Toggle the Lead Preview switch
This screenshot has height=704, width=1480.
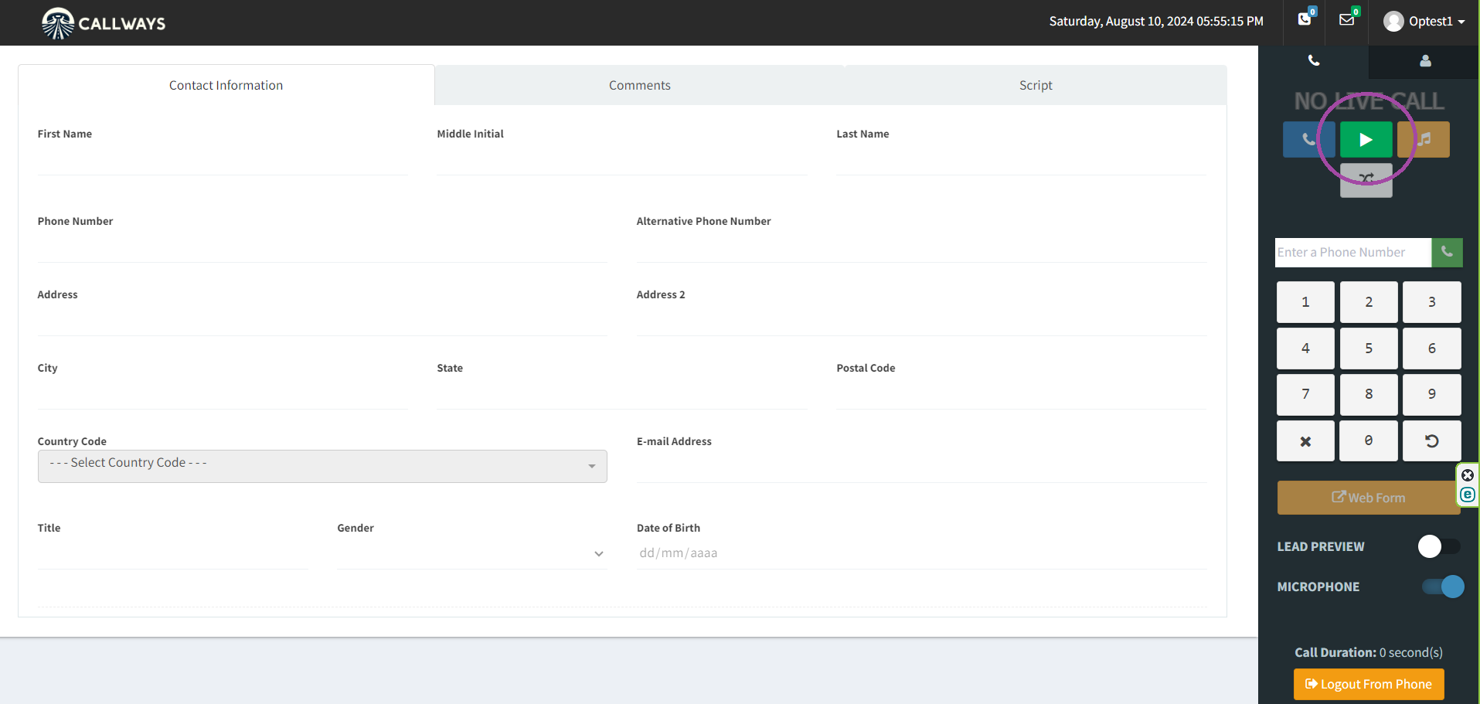(x=1439, y=546)
